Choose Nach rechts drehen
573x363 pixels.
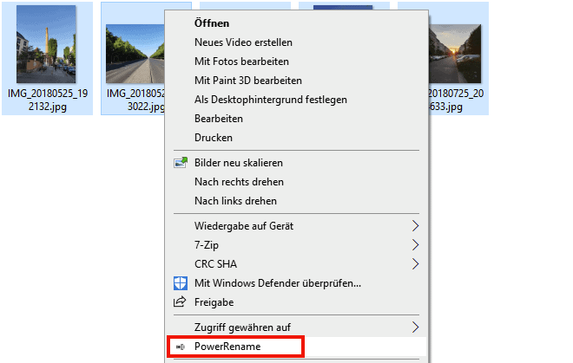239,182
